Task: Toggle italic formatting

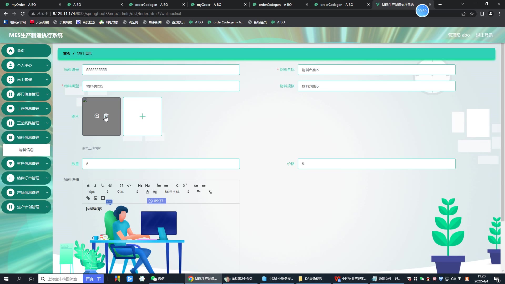Action: 95,185
